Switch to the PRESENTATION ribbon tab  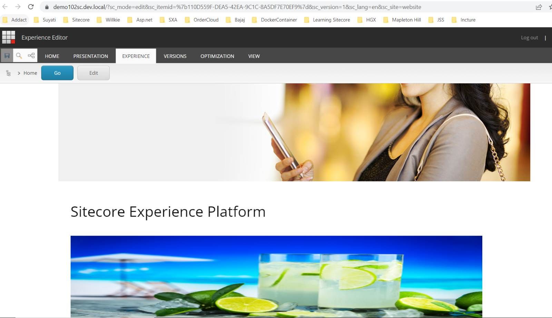pyautogui.click(x=91, y=56)
